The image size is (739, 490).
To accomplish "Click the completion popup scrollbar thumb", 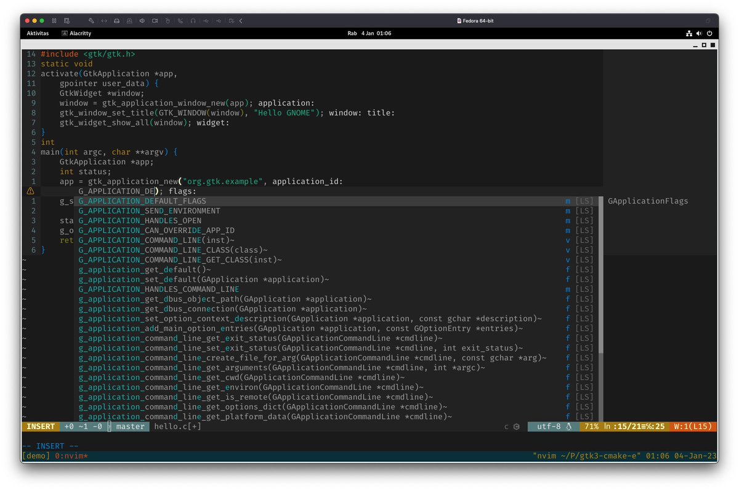I will (x=600, y=275).
